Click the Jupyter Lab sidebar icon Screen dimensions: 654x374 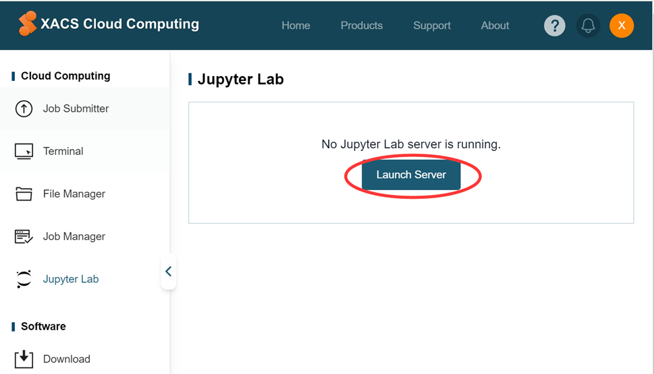(24, 279)
